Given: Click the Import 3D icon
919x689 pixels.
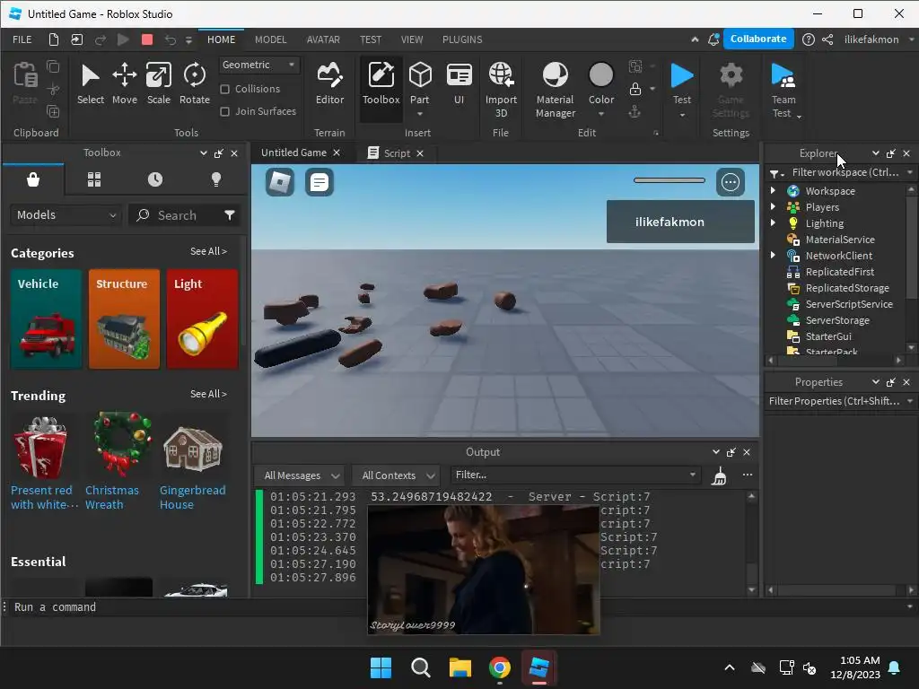Looking at the screenshot, I should (x=501, y=89).
